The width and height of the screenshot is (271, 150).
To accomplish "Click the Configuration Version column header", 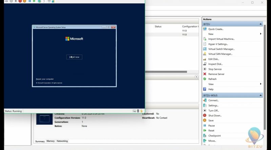I will (x=190, y=26).
